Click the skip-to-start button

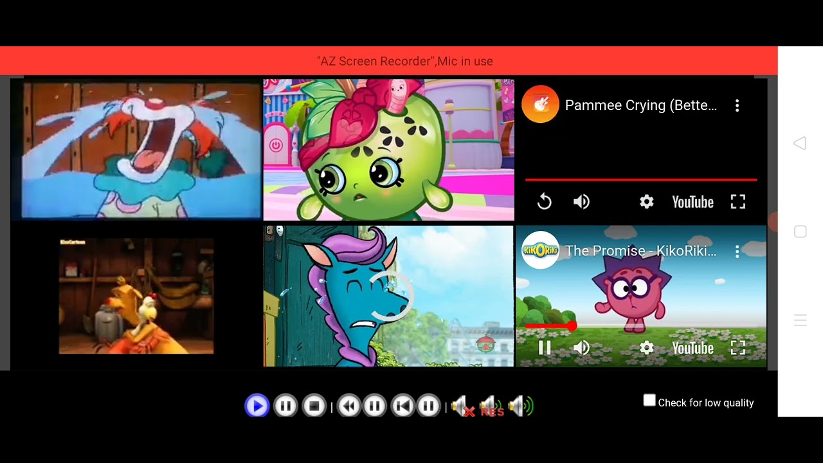[403, 406]
